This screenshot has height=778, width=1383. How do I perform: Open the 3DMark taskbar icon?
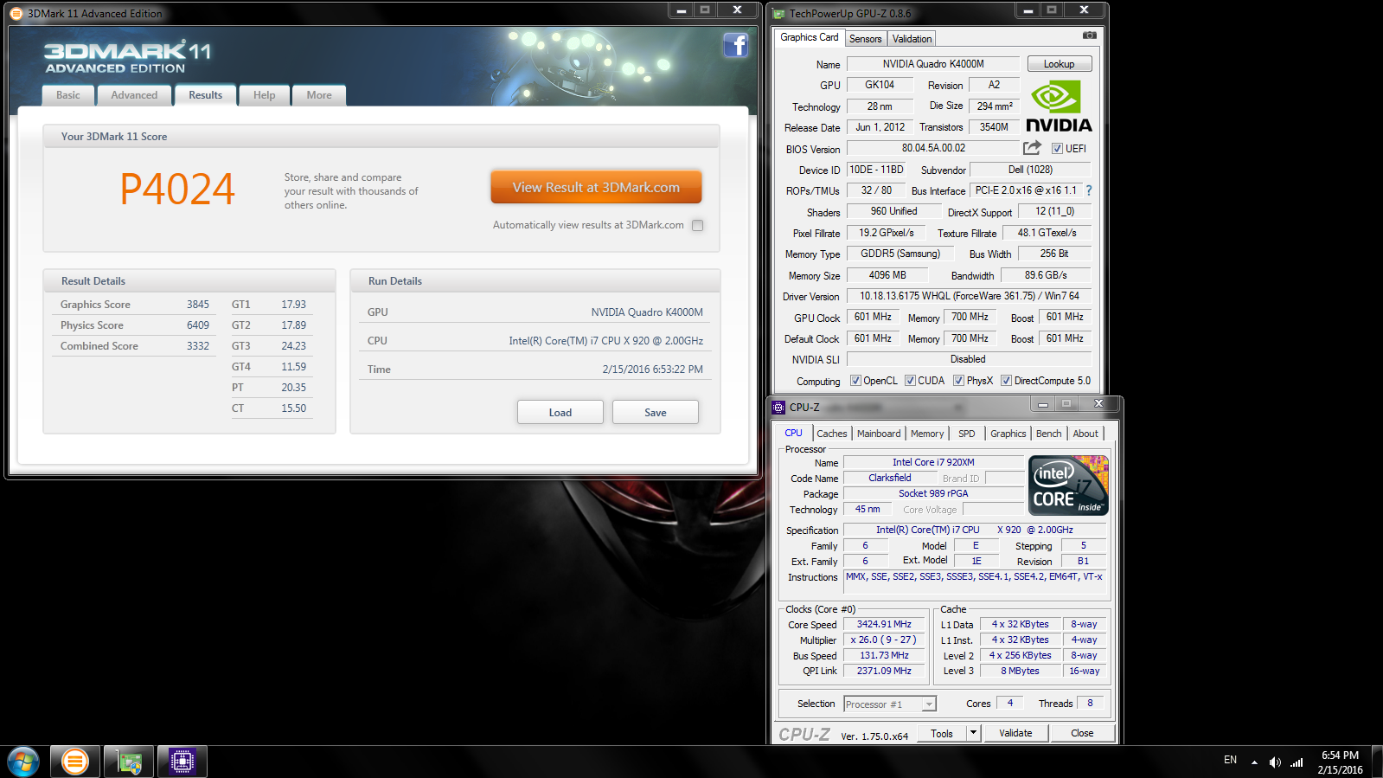[x=75, y=762]
